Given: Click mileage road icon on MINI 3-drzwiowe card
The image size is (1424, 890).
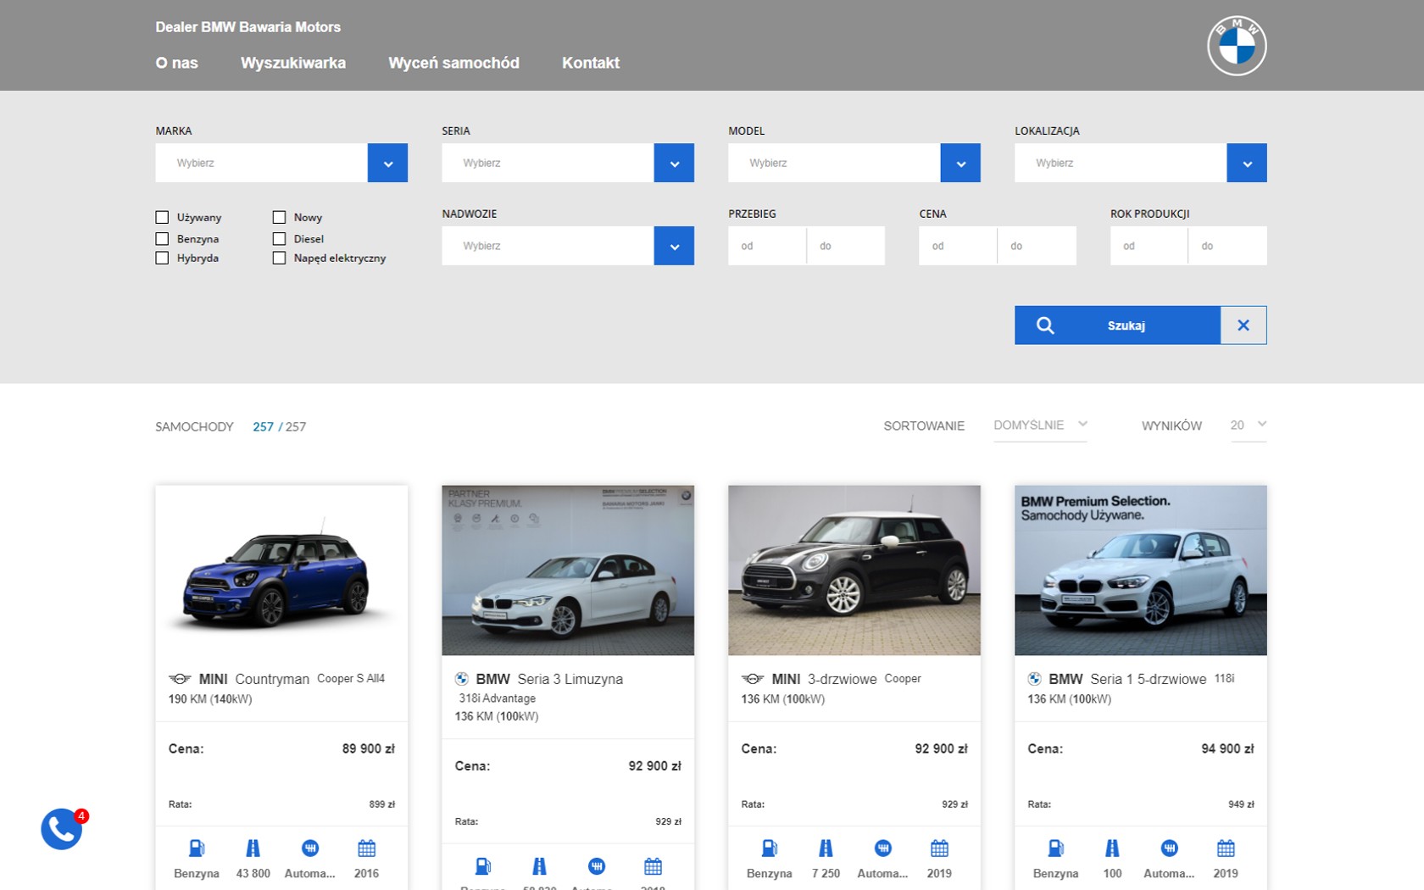Looking at the screenshot, I should click(x=826, y=848).
